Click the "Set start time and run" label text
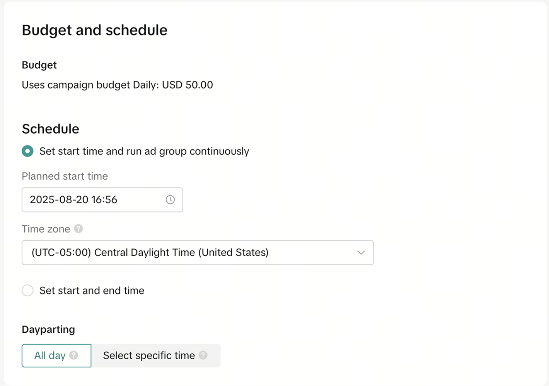This screenshot has height=386, width=549. 144,151
